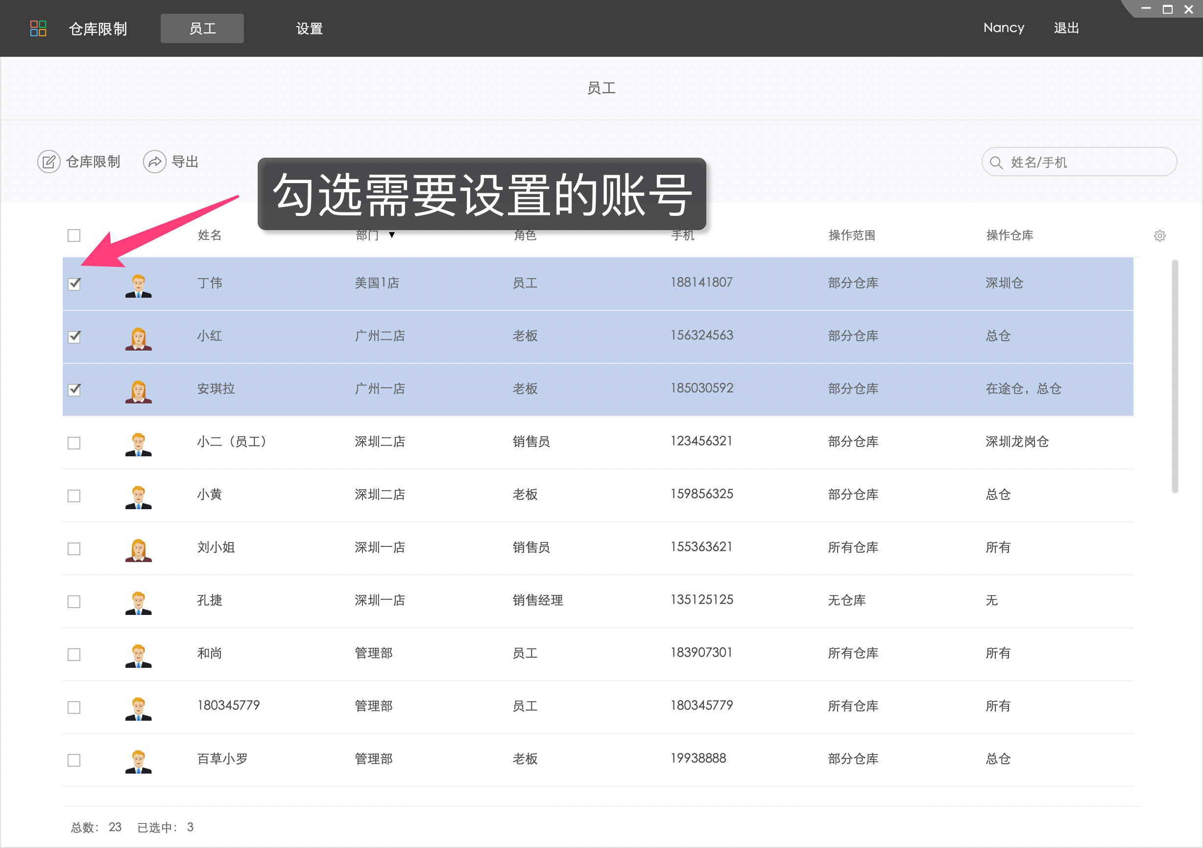
Task: Enable the checkbox for 孔捷
Action: [x=74, y=602]
